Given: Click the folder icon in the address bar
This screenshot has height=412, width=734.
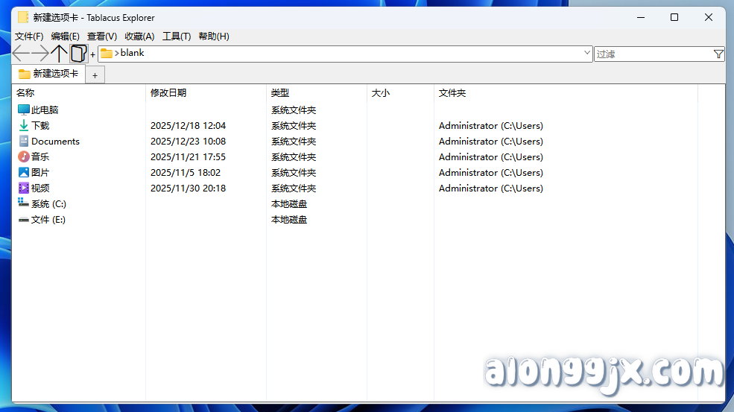Looking at the screenshot, I should 107,54.
